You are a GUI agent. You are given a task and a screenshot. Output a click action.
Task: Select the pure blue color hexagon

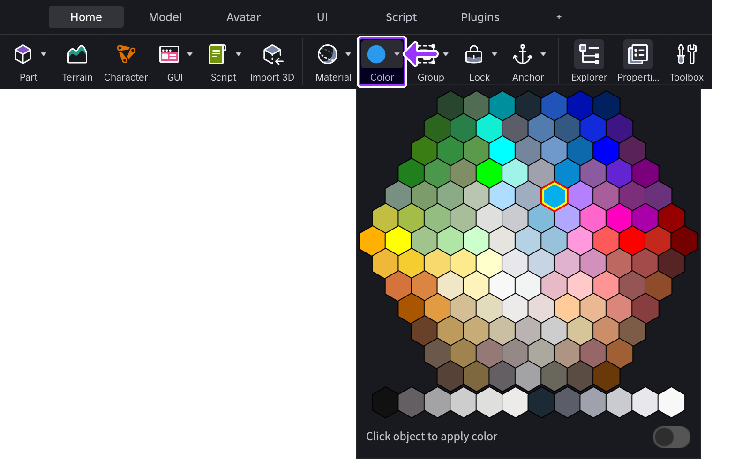coord(606,151)
